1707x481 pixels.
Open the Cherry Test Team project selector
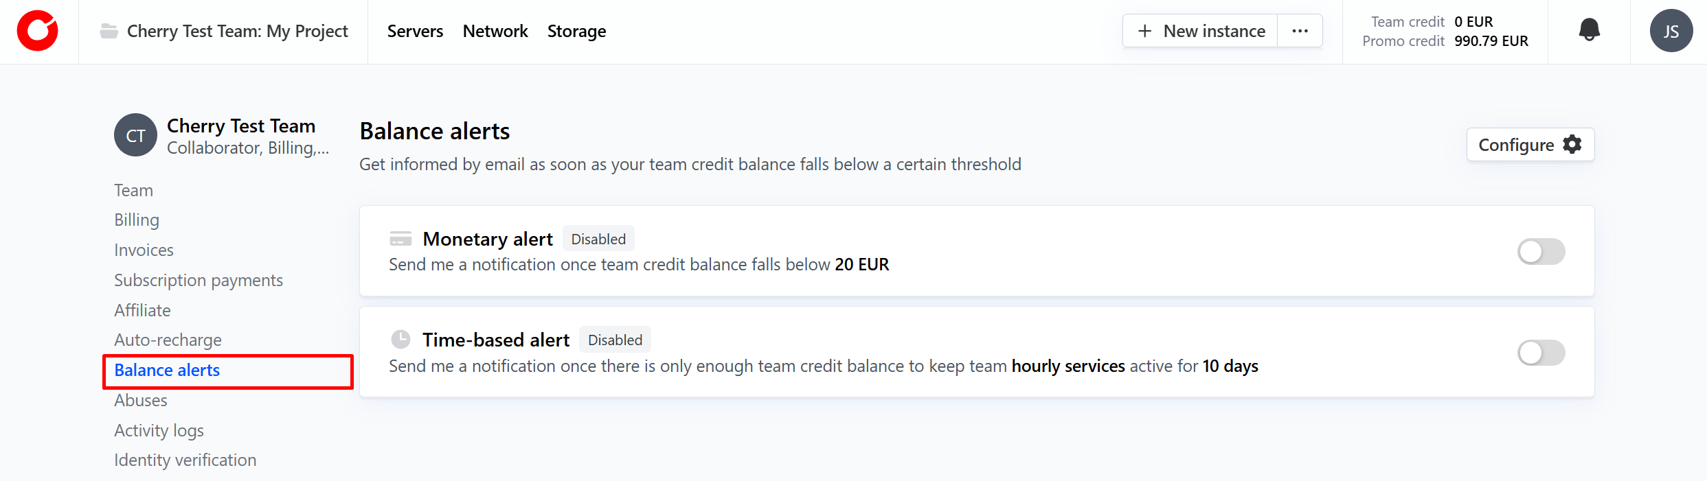click(237, 32)
